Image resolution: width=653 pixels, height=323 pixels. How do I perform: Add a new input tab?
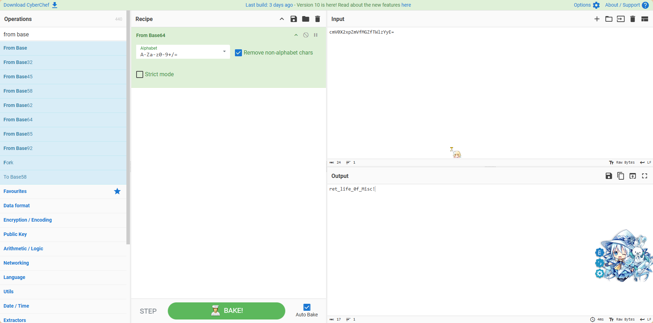[597, 19]
